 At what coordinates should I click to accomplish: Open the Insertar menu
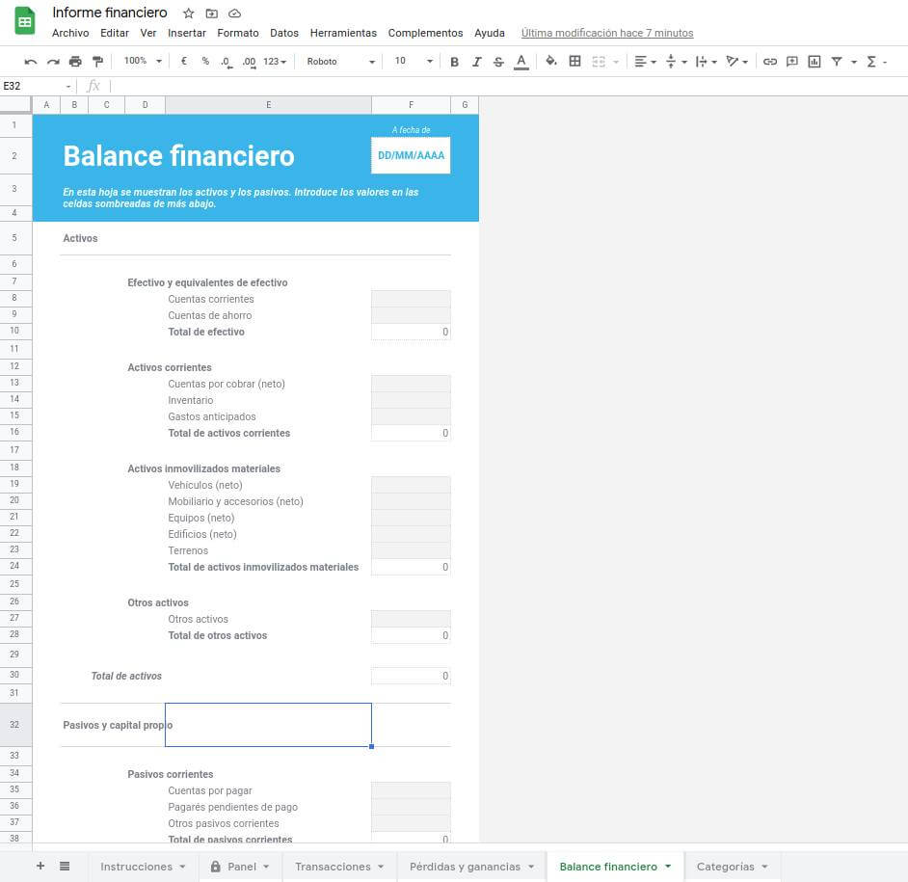point(186,32)
